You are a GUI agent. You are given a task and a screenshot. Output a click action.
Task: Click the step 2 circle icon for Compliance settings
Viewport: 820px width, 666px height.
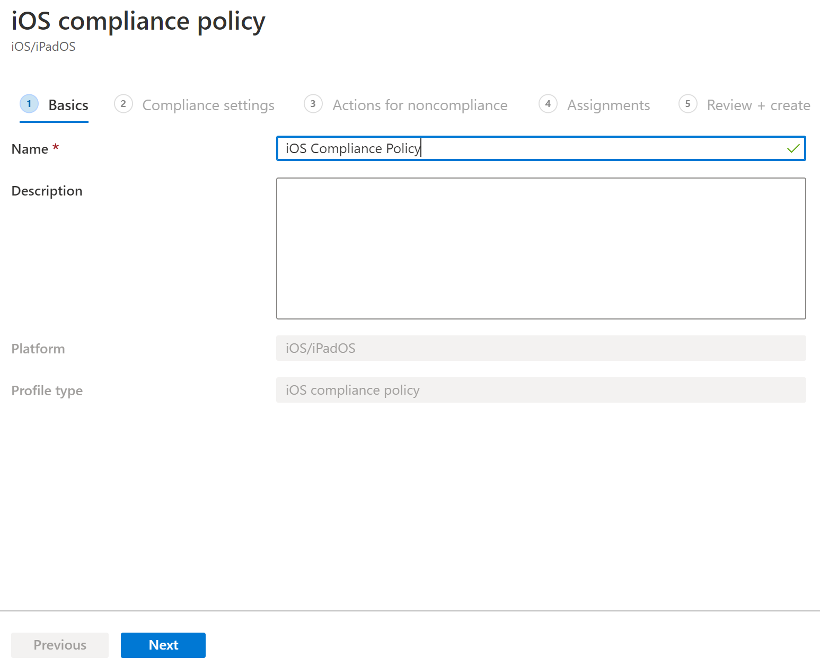124,104
